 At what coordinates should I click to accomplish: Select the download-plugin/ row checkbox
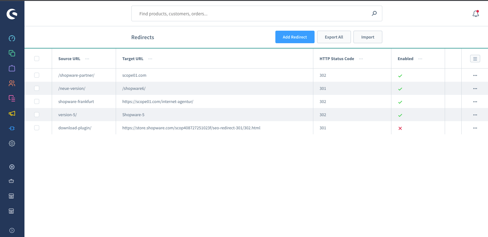coord(37,128)
